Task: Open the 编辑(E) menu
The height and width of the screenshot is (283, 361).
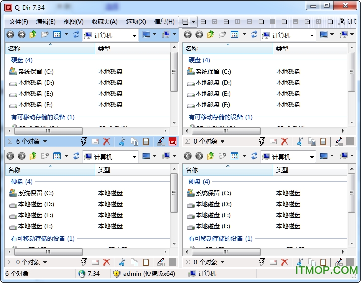Action: pos(46,22)
